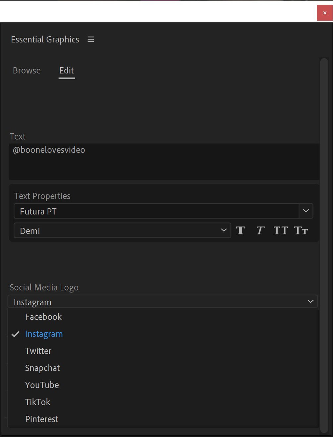Choose Snapchat from the dropdown list
Viewport: 333px width, 437px height.
coord(42,368)
